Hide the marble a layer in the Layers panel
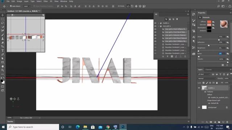Screen dimensions: 232x130 pos(199,88)
